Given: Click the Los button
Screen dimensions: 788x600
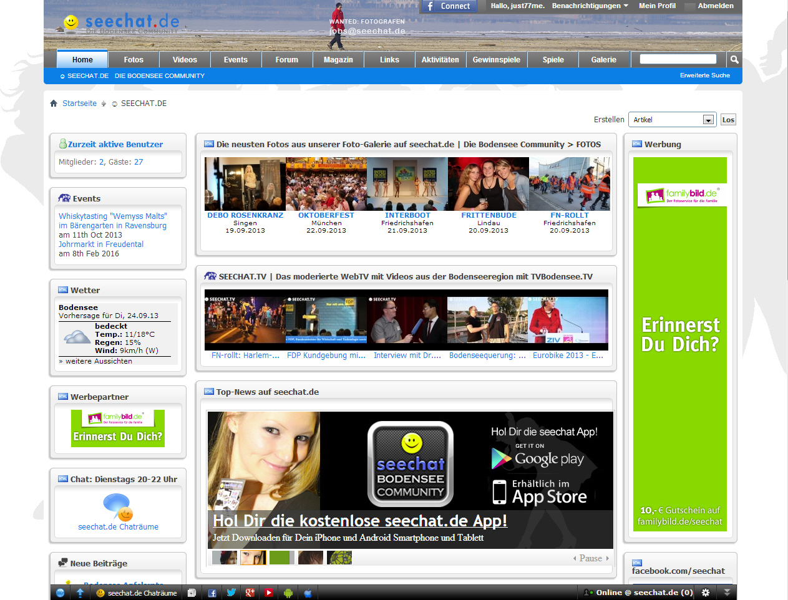Looking at the screenshot, I should tap(728, 120).
